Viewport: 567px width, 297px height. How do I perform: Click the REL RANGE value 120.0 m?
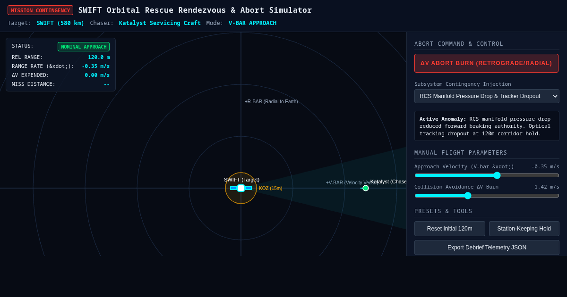click(99, 57)
